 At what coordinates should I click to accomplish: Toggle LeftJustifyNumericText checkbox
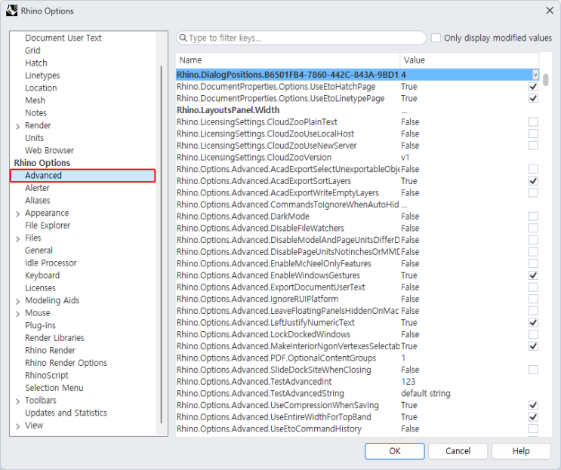point(533,322)
